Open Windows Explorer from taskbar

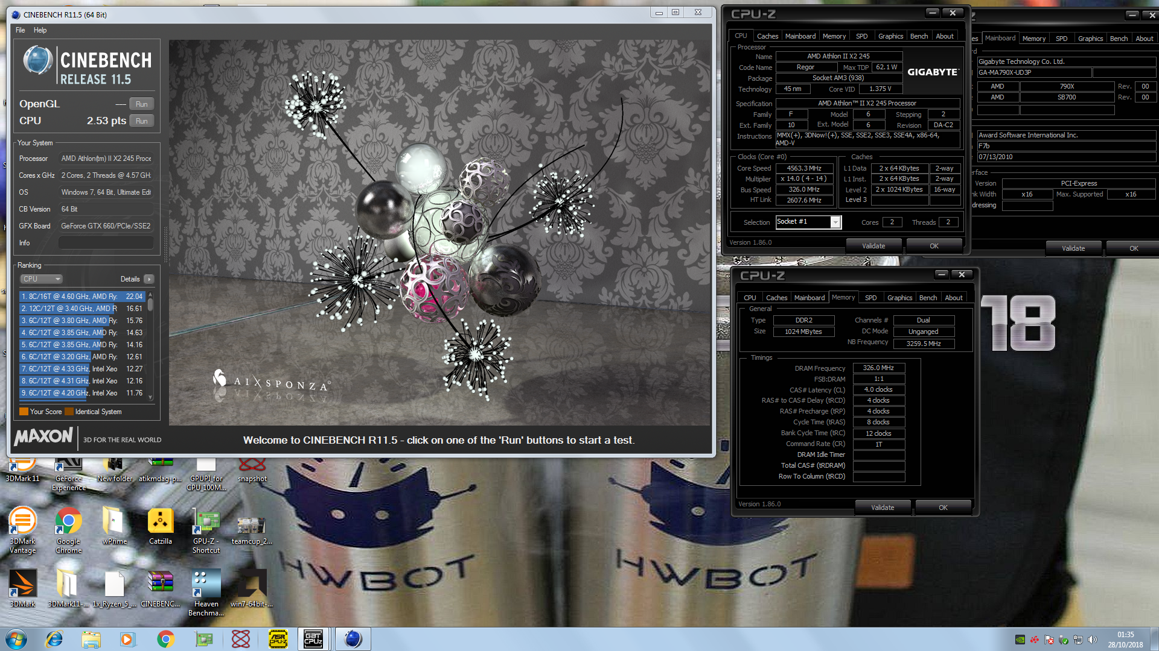pyautogui.click(x=91, y=639)
